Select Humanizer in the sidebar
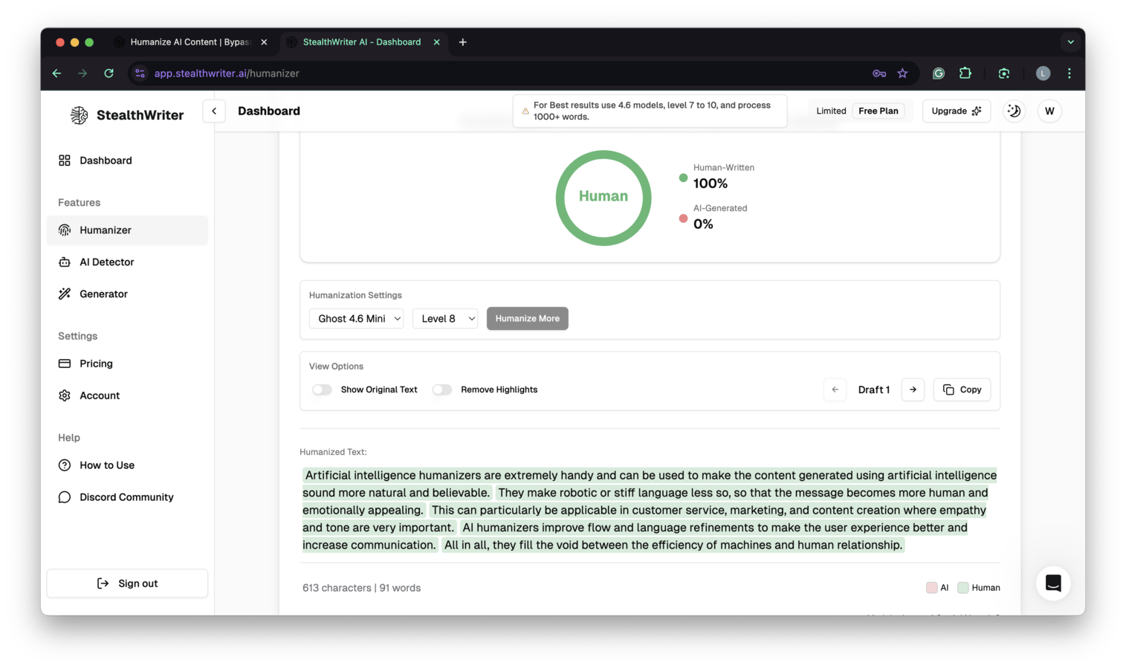This screenshot has height=669, width=1126. coord(127,230)
